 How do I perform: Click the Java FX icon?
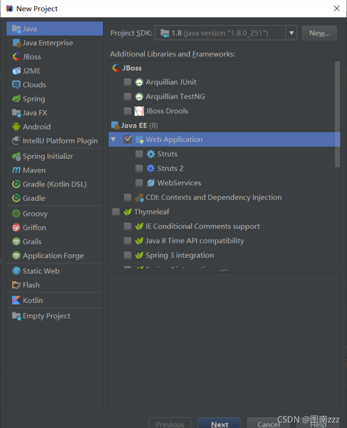(x=17, y=112)
